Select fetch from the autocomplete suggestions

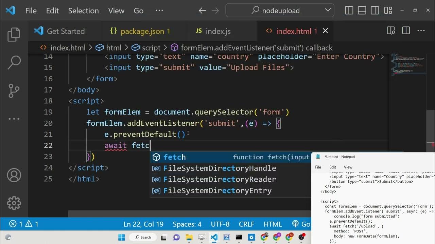coord(174,157)
